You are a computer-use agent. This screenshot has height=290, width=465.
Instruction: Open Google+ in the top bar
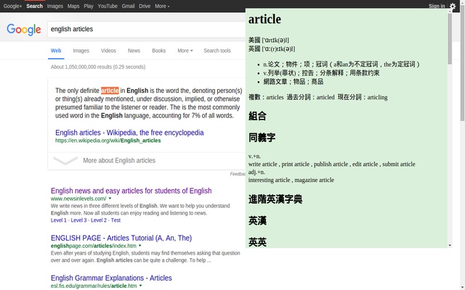click(12, 6)
